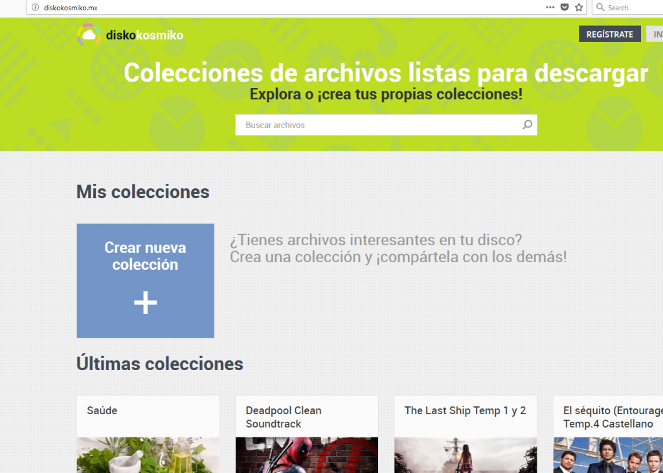Image resolution: width=663 pixels, height=473 pixels.
Task: Click the site information icon in address bar
Action: coord(36,7)
